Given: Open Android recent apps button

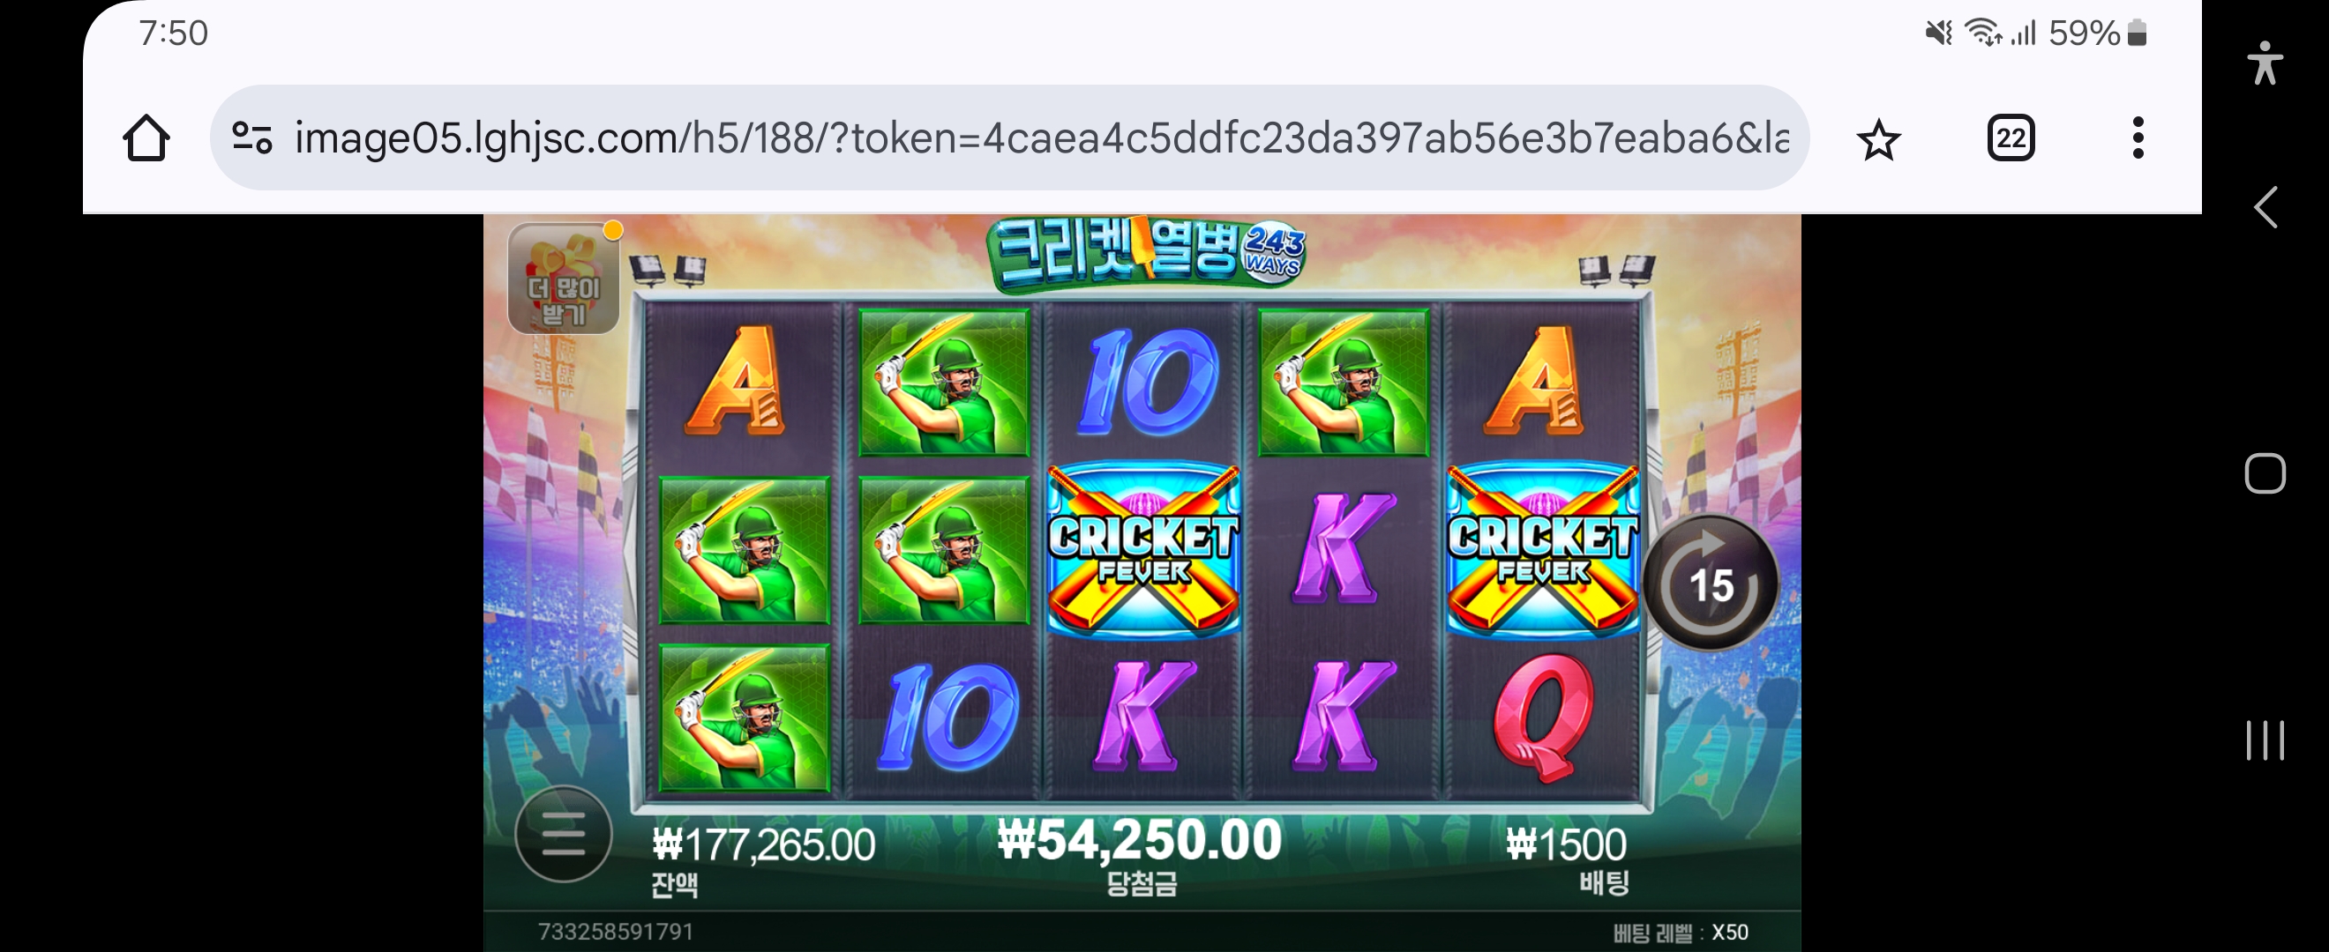Looking at the screenshot, I should coord(2264,740).
